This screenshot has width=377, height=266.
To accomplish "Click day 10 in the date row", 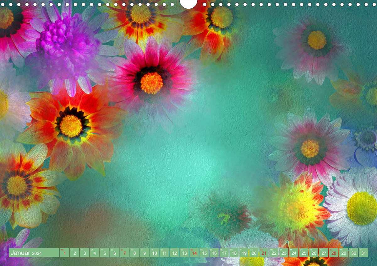I will (x=154, y=253).
